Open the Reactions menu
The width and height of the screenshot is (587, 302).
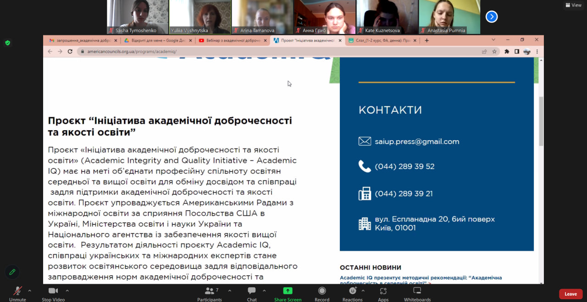click(x=352, y=291)
